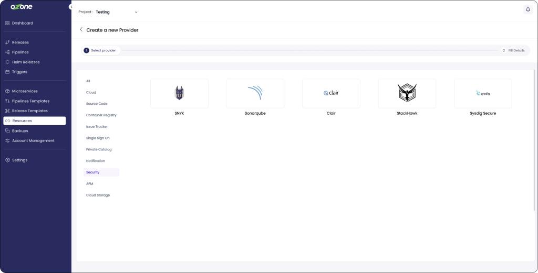This screenshot has width=538, height=273.
Task: Open Dashboard from the sidebar
Action: [22, 23]
